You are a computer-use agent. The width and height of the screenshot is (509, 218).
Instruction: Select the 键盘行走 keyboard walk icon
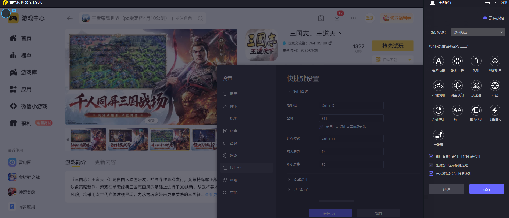point(457,61)
